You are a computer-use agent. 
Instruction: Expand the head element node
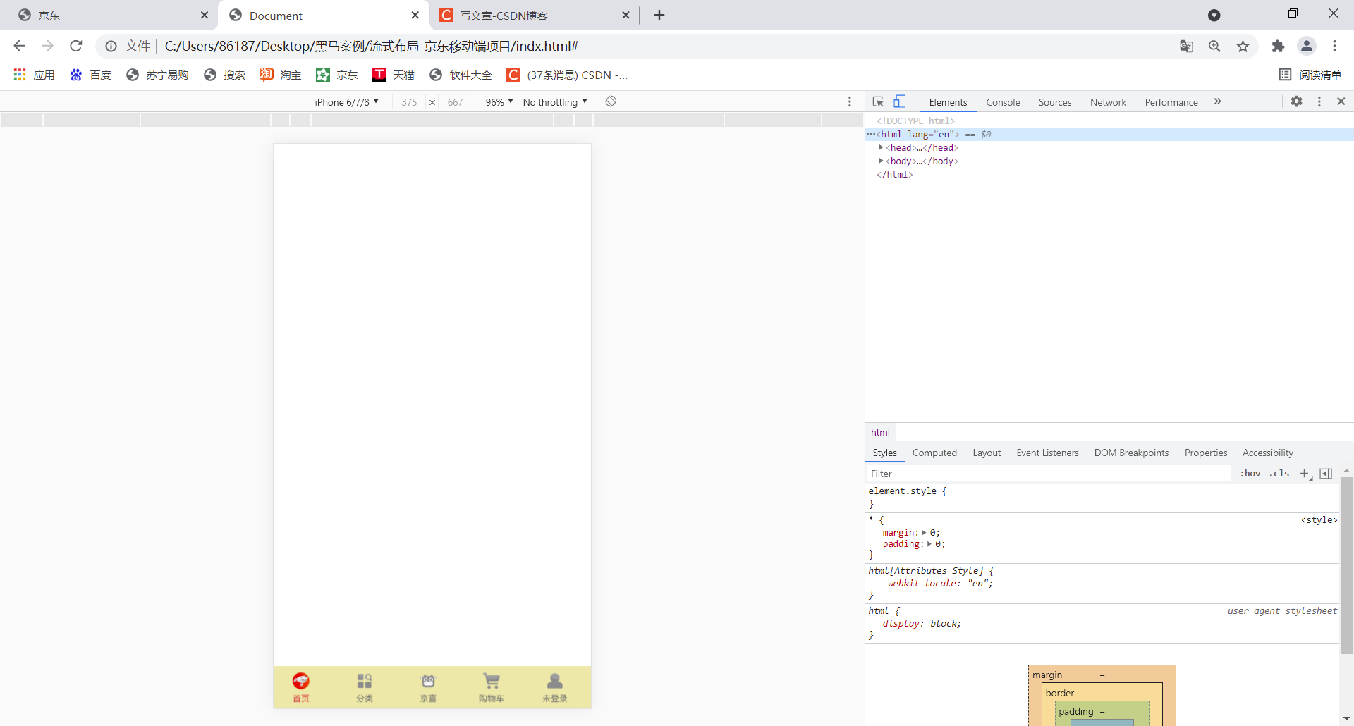coord(881,147)
